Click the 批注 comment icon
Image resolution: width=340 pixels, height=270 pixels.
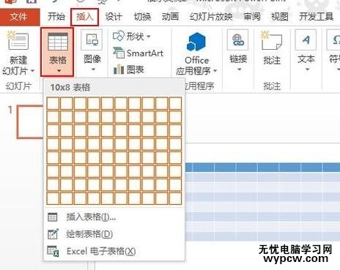click(271, 41)
